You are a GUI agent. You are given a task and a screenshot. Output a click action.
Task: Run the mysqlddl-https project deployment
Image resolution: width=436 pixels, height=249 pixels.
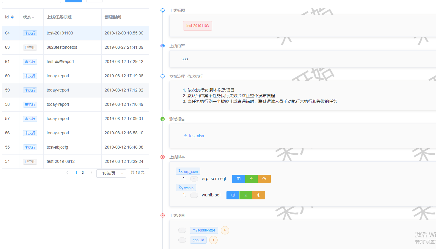pos(225,230)
